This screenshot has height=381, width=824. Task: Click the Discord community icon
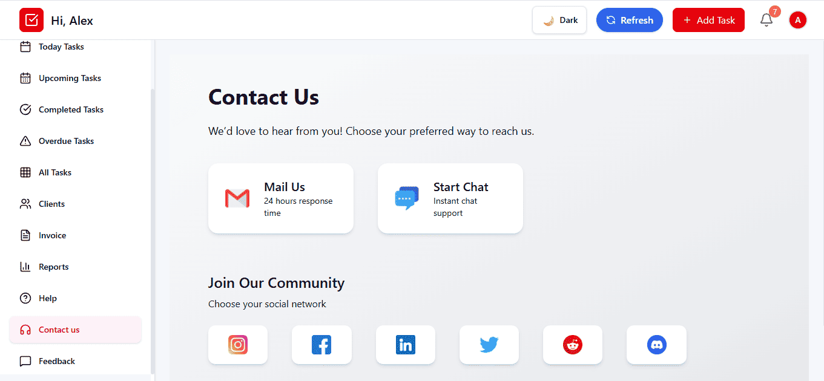coord(656,345)
